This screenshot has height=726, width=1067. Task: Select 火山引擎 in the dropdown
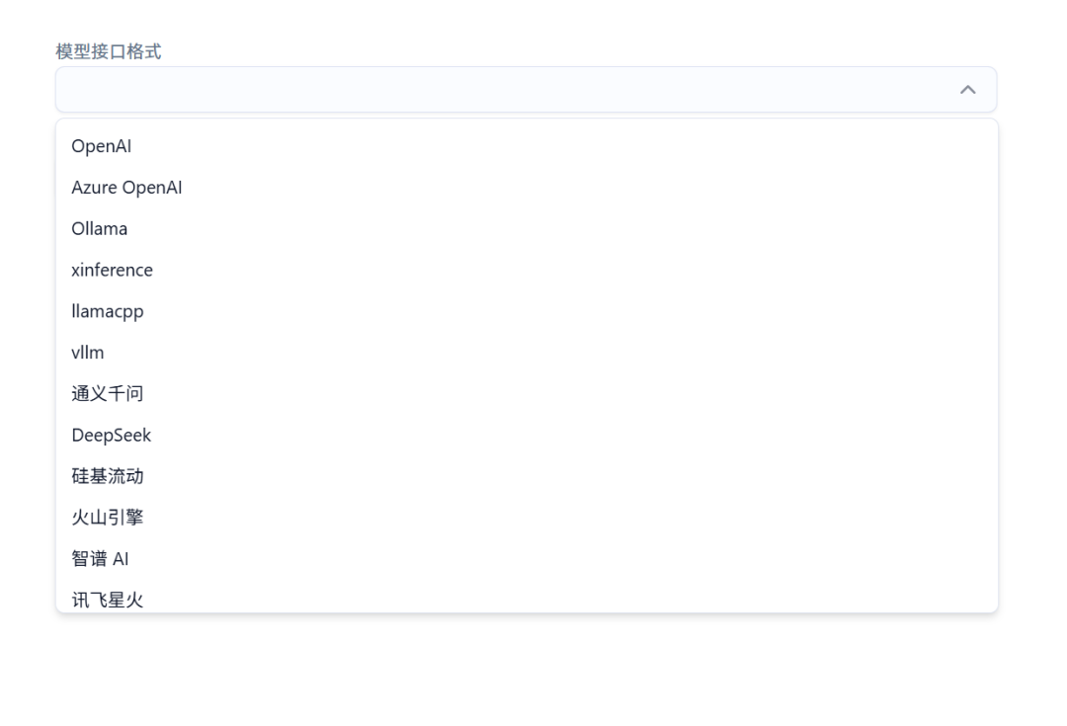(x=108, y=518)
